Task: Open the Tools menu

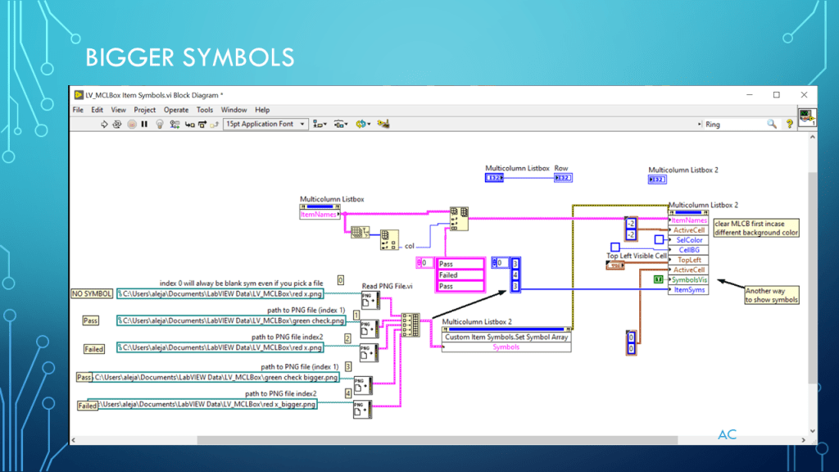Action: pyautogui.click(x=204, y=110)
